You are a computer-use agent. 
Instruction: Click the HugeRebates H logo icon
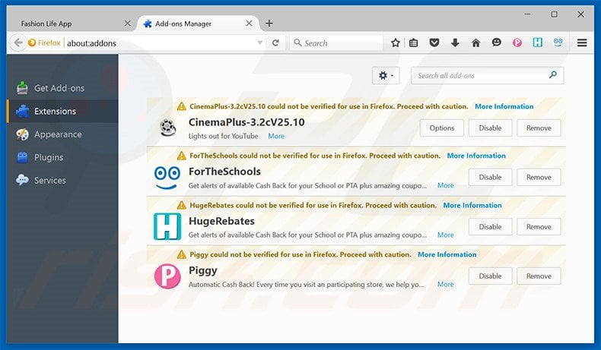167,226
